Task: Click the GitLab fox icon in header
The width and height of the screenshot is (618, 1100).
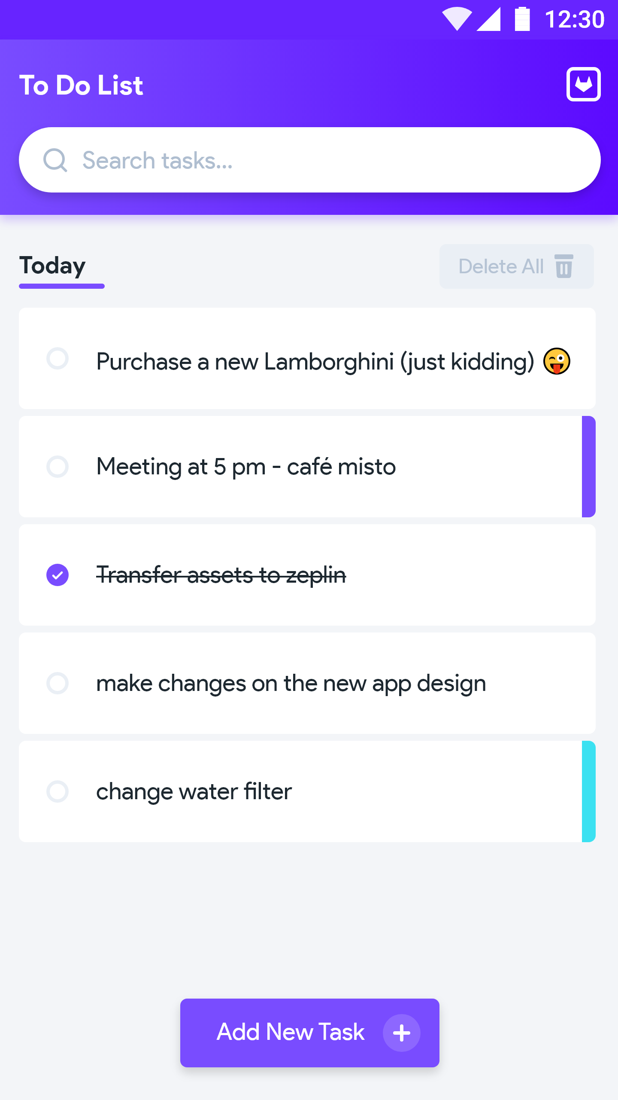Action: 583,84
